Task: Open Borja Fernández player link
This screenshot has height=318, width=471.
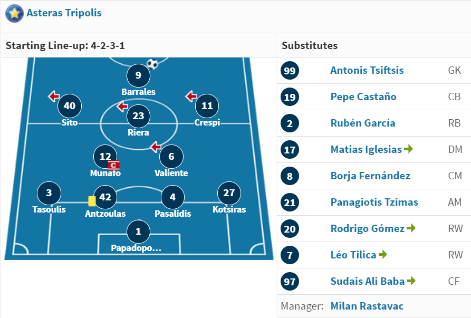Action: (x=370, y=176)
